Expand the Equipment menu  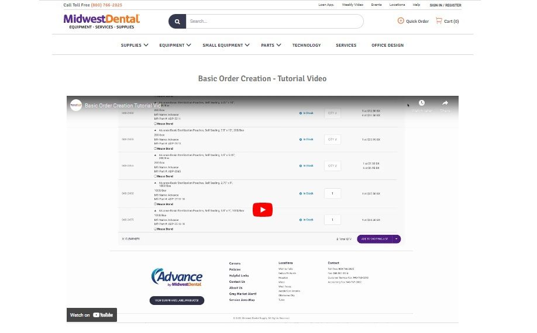[x=175, y=45]
